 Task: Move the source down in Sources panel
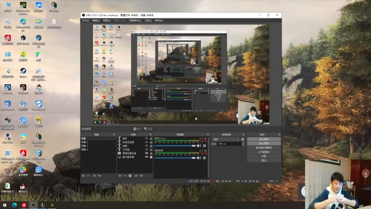141,176
